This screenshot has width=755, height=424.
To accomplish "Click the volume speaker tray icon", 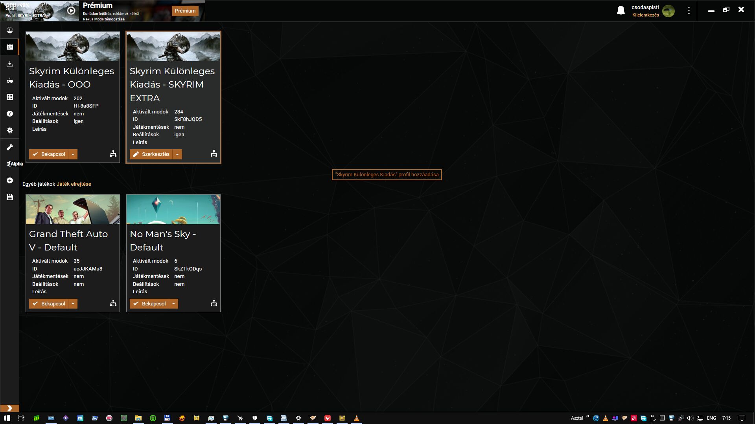I will pos(690,418).
